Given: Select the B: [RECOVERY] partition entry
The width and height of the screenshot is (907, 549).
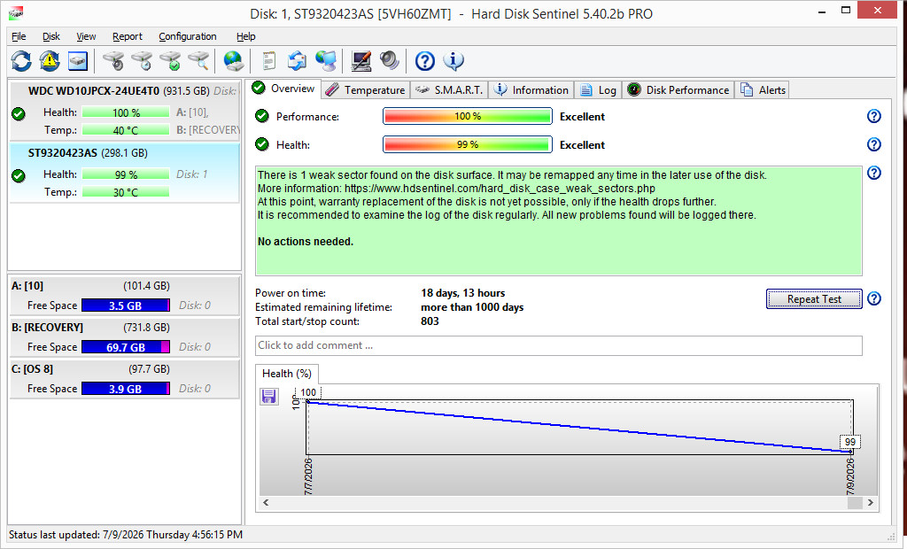Looking at the screenshot, I should coord(124,337).
